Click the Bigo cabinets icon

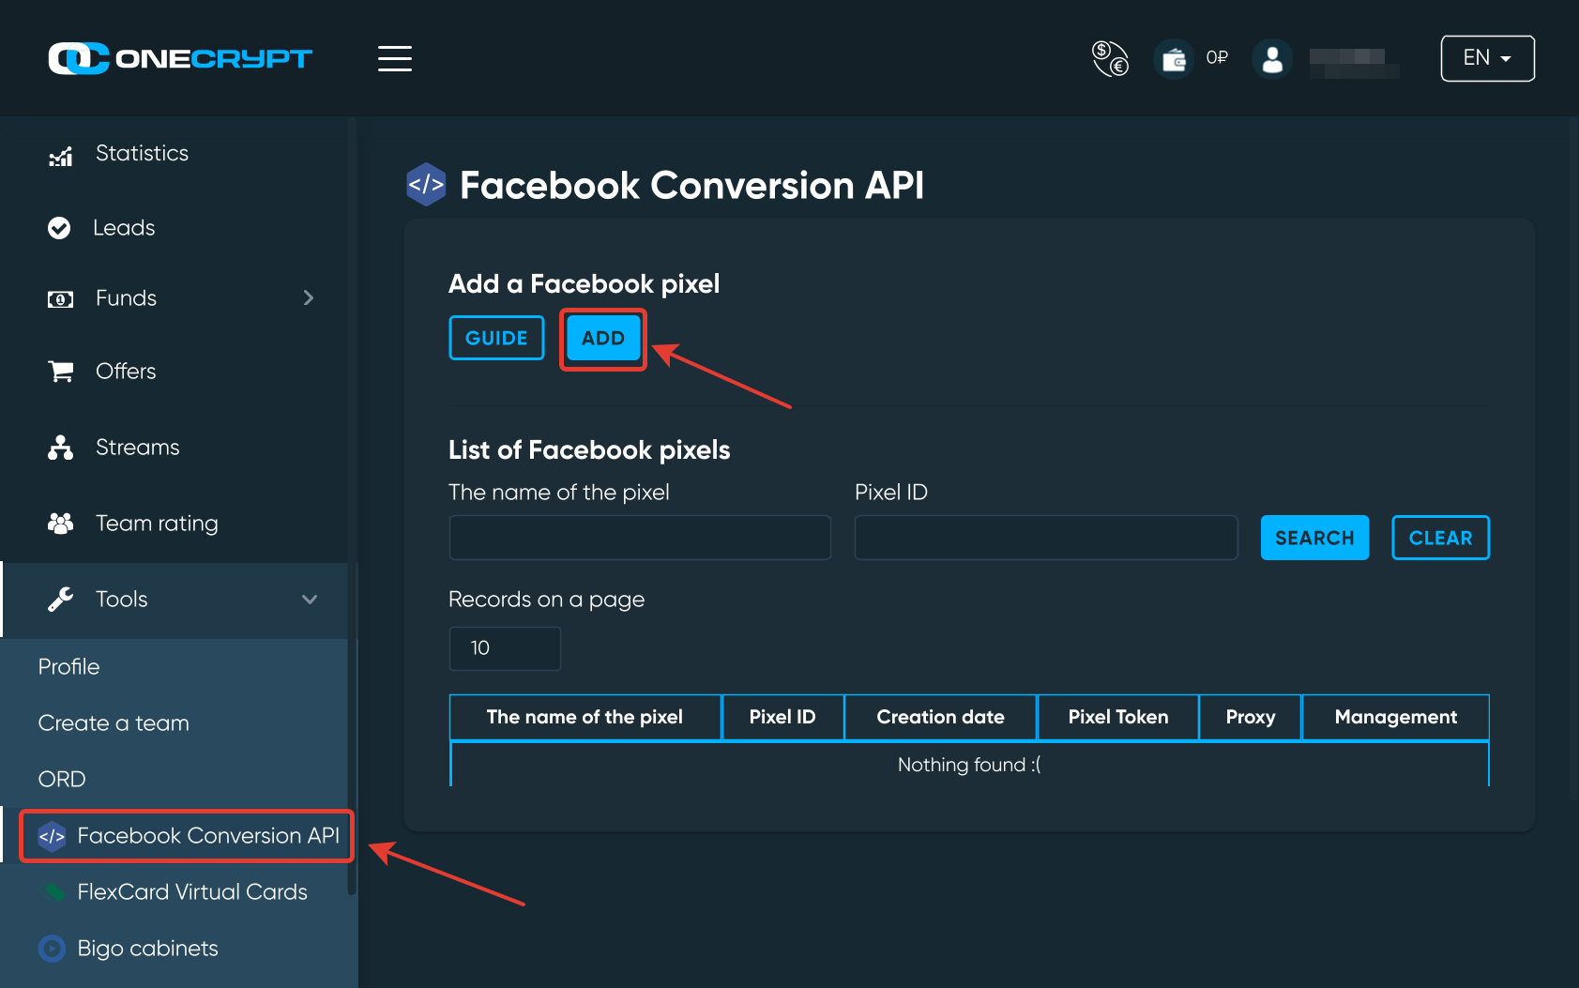(x=52, y=949)
